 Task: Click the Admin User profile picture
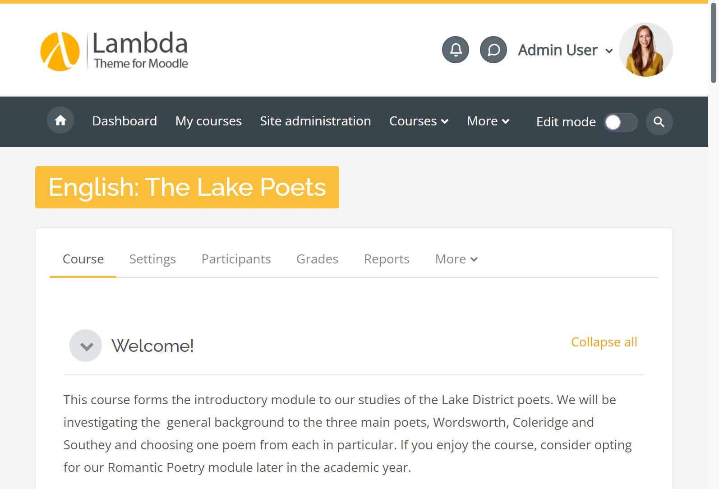(x=645, y=50)
